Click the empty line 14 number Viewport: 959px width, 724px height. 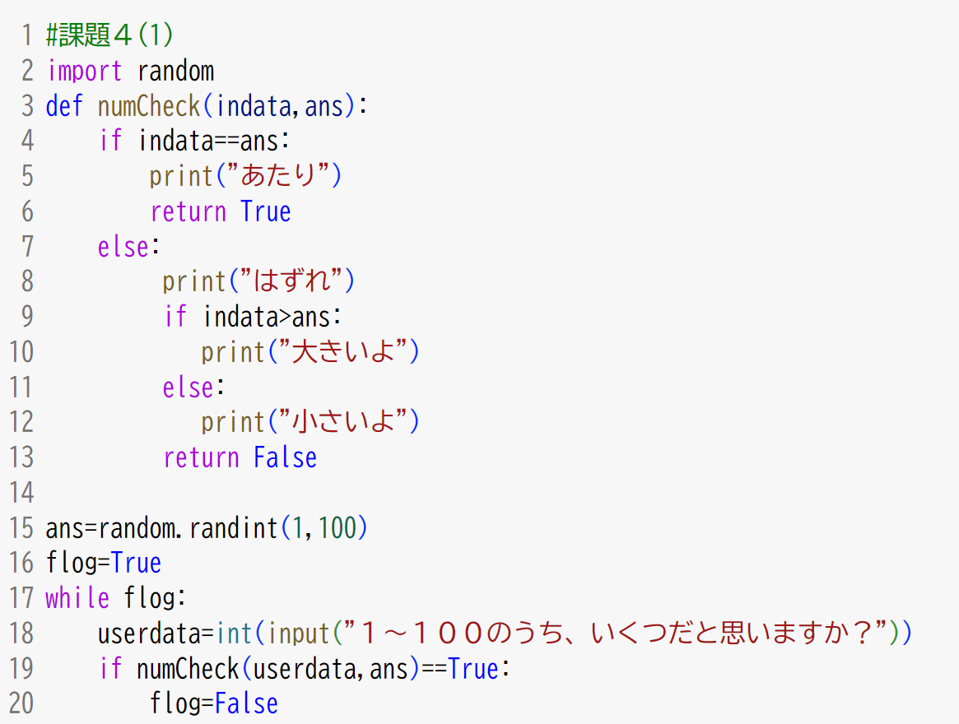coord(21,493)
